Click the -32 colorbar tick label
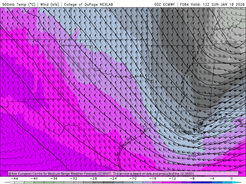 click(74, 178)
